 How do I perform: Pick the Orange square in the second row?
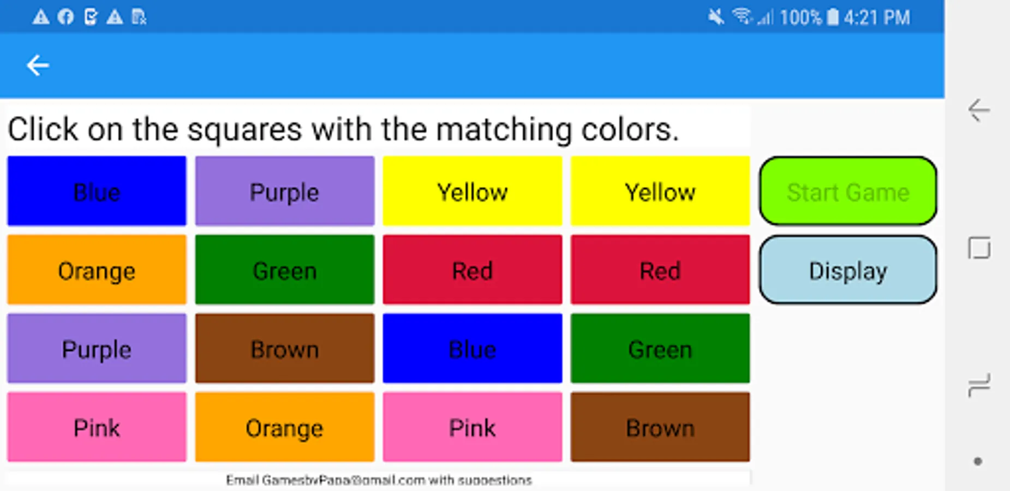click(97, 270)
